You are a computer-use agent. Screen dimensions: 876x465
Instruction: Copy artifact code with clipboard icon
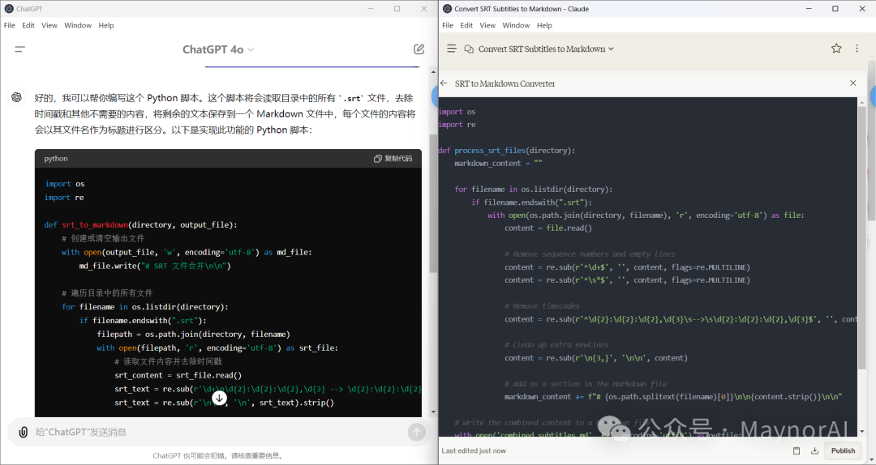tap(796, 450)
